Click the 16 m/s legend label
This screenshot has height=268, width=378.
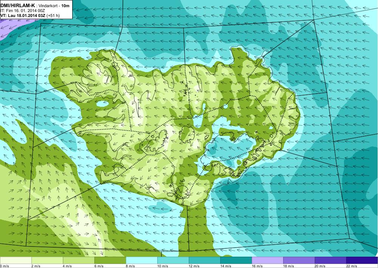[x=257, y=266]
